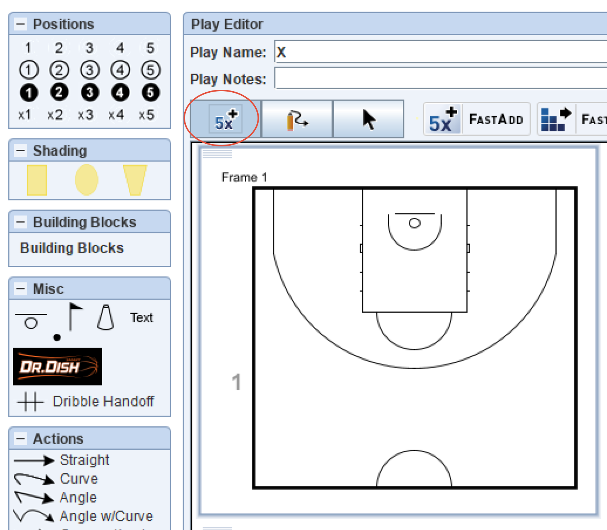The image size is (607, 530).
Task: Collapse the Actions panel
Action: [21, 438]
